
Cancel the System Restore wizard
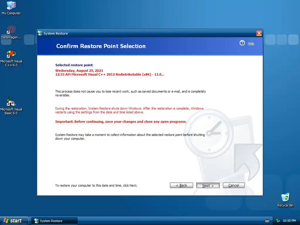233,185
